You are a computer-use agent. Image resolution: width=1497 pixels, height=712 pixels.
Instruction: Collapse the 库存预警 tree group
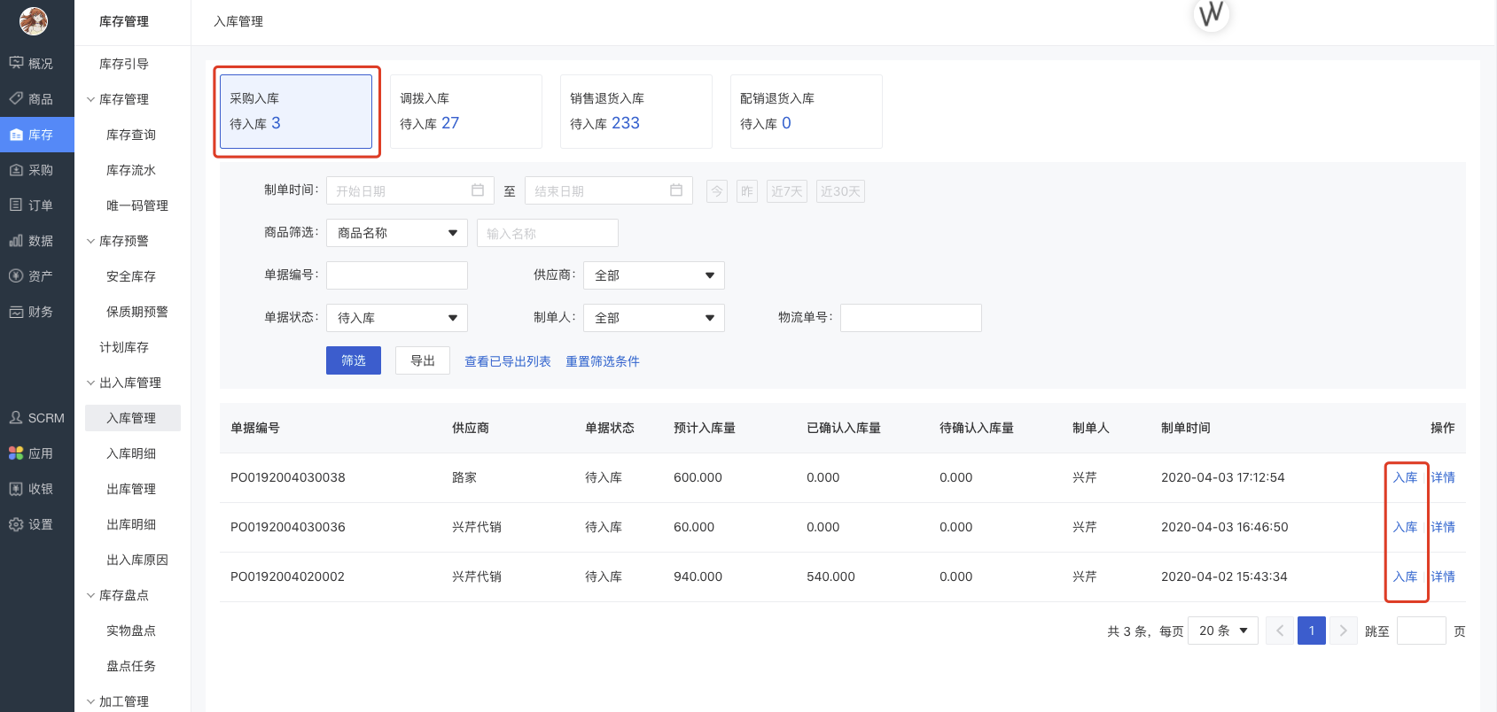pyautogui.click(x=90, y=241)
